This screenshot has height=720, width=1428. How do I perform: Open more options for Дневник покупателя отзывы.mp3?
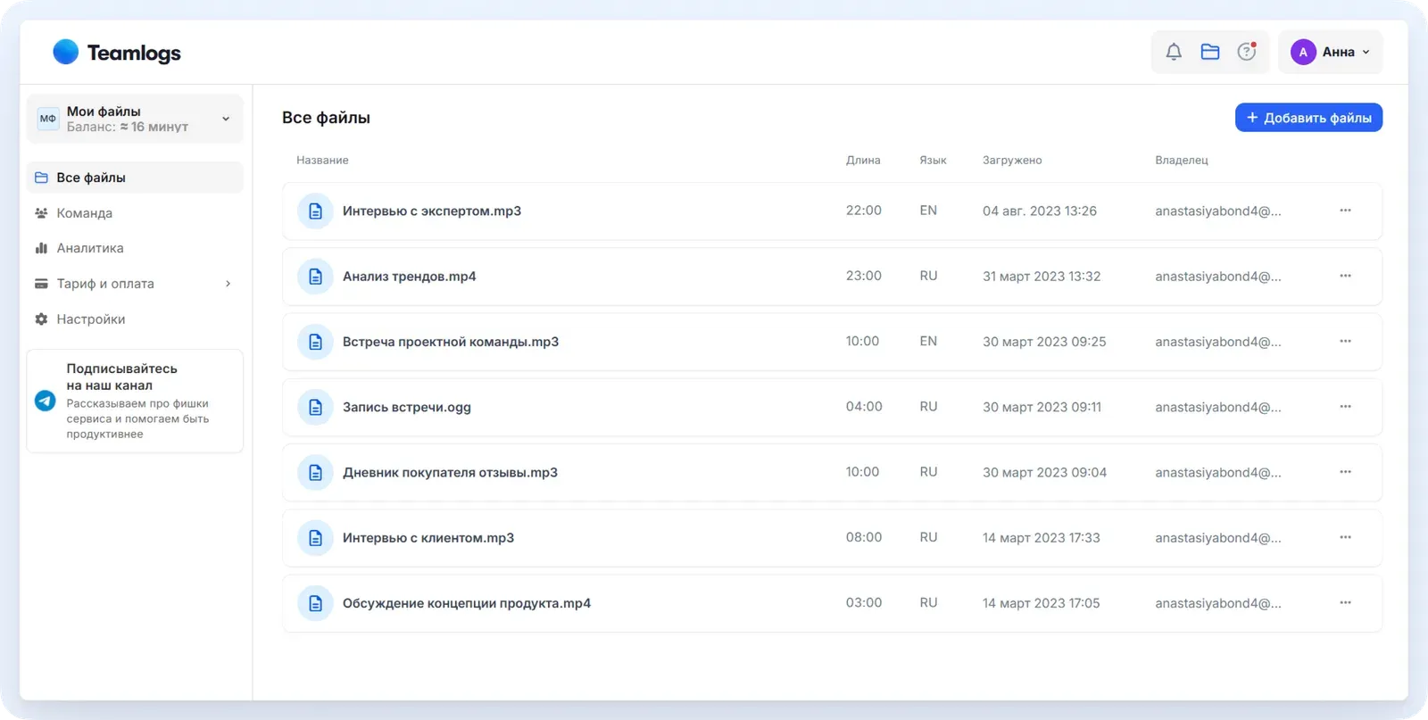[1345, 472]
